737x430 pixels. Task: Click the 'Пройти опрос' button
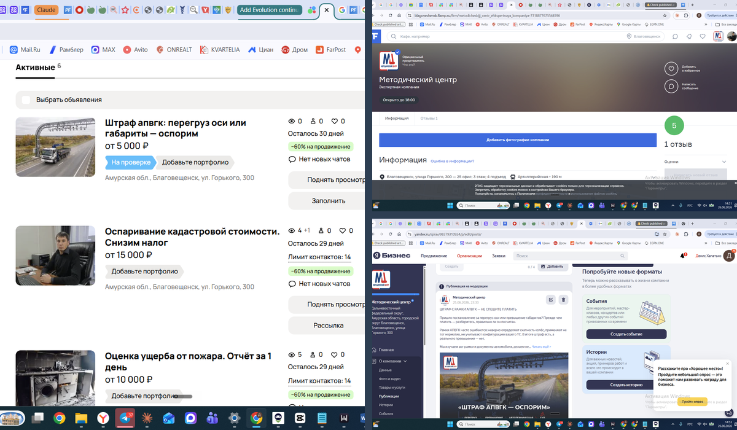pyautogui.click(x=691, y=401)
